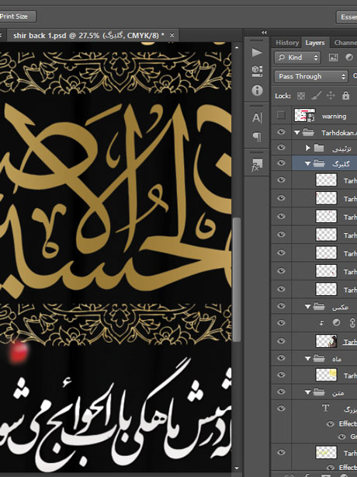This screenshot has height=477, width=357.
Task: Open the Actions panel play icon
Action: tap(257, 53)
